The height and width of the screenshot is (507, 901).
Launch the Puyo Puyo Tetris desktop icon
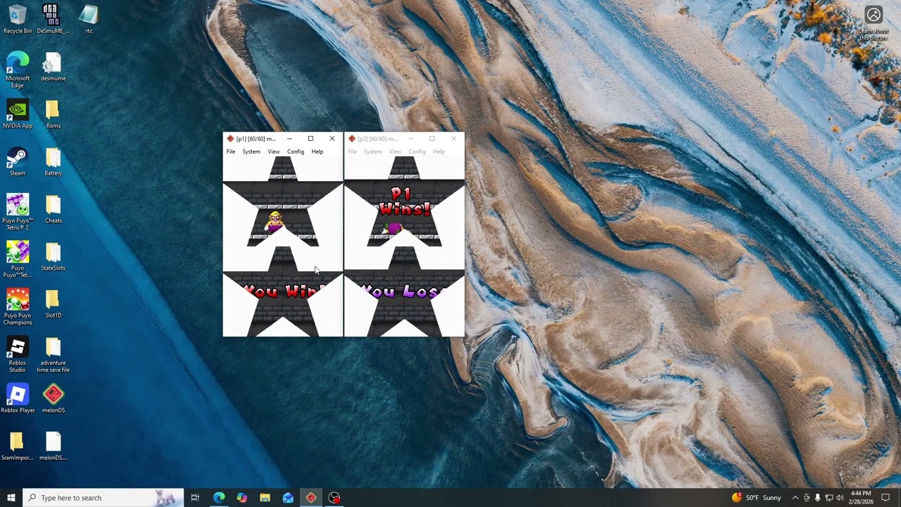[18, 259]
